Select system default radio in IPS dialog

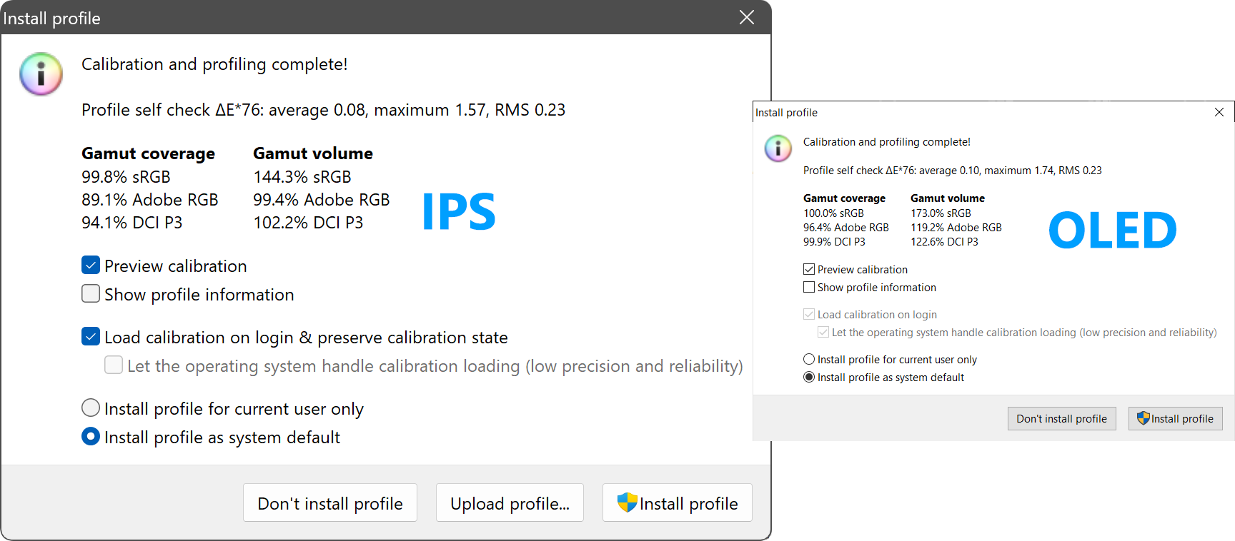click(x=91, y=437)
